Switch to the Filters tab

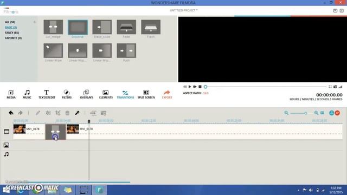click(x=67, y=94)
